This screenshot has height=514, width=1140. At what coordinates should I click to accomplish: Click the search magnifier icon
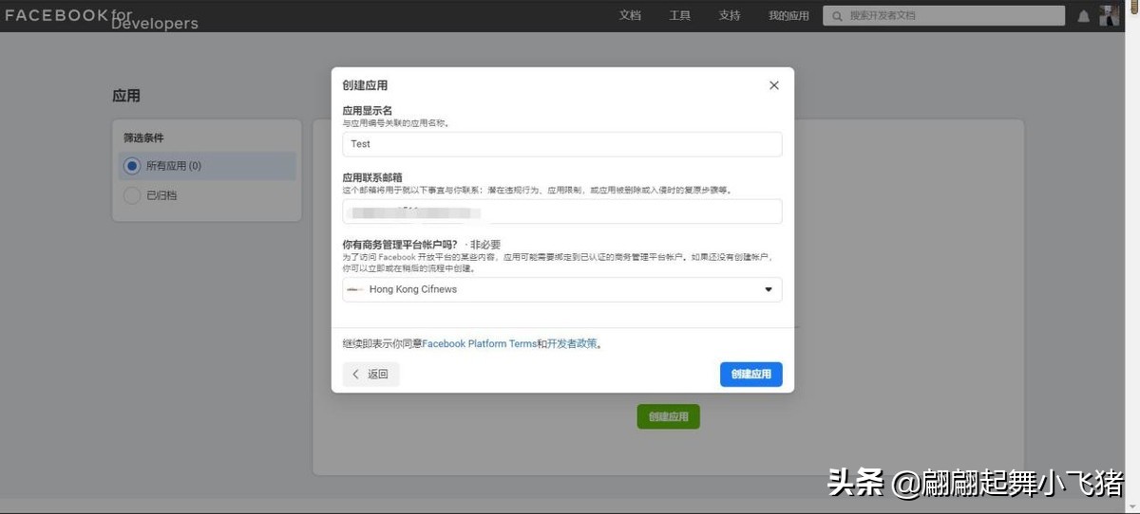(x=836, y=16)
